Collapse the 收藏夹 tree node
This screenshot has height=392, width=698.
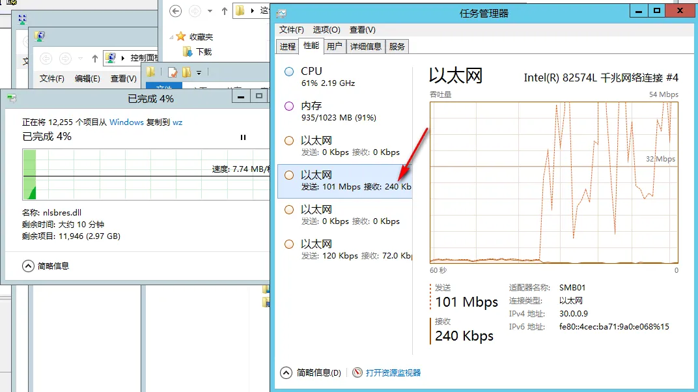[x=171, y=37]
